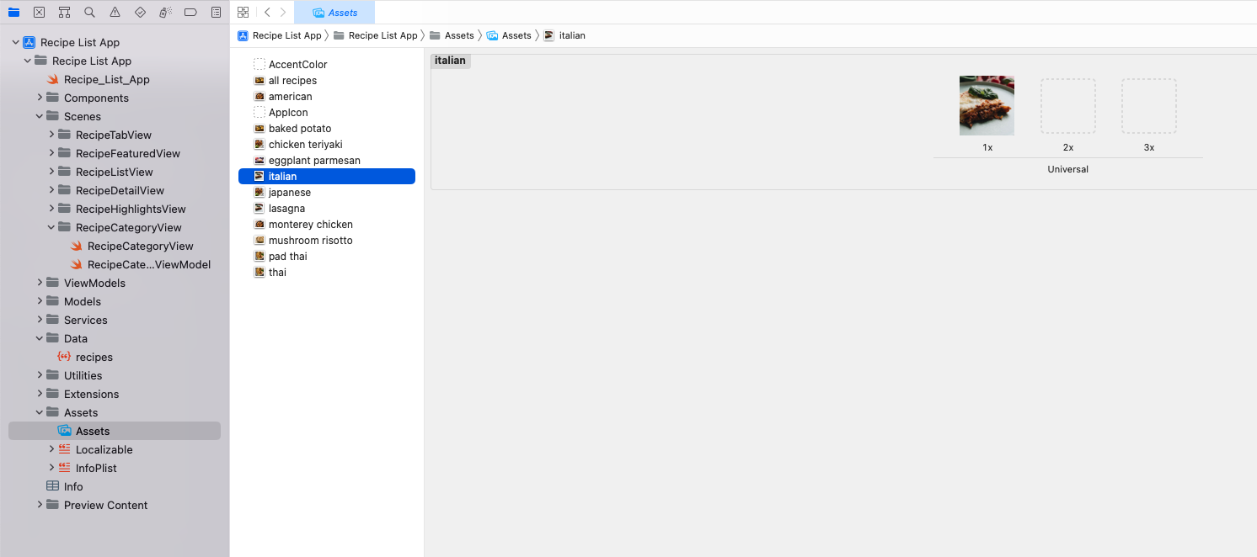Select the mushroom risotto image set
Image resolution: width=1257 pixels, height=557 pixels.
click(310, 241)
